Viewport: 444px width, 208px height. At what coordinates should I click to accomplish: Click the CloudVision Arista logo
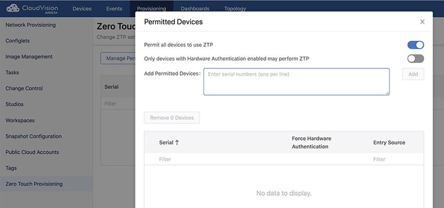(x=32, y=8)
